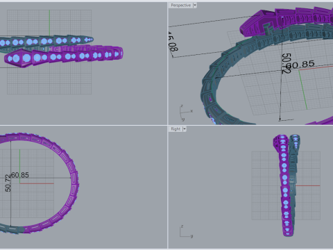333x250 pixels.
Task: Select the vertical 50.72 dimension in the bottom-left viewport
Action: (8, 183)
